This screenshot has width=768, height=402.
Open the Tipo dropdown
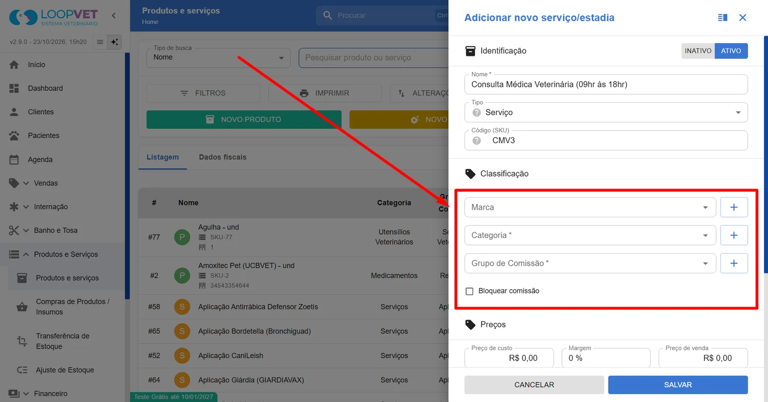click(606, 112)
